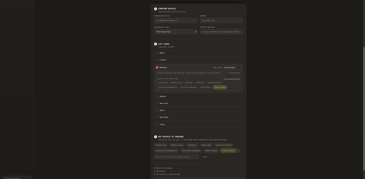Toggle Median income chip in Key Metrics
Viewport: 365px width, 179px height.
(177, 145)
